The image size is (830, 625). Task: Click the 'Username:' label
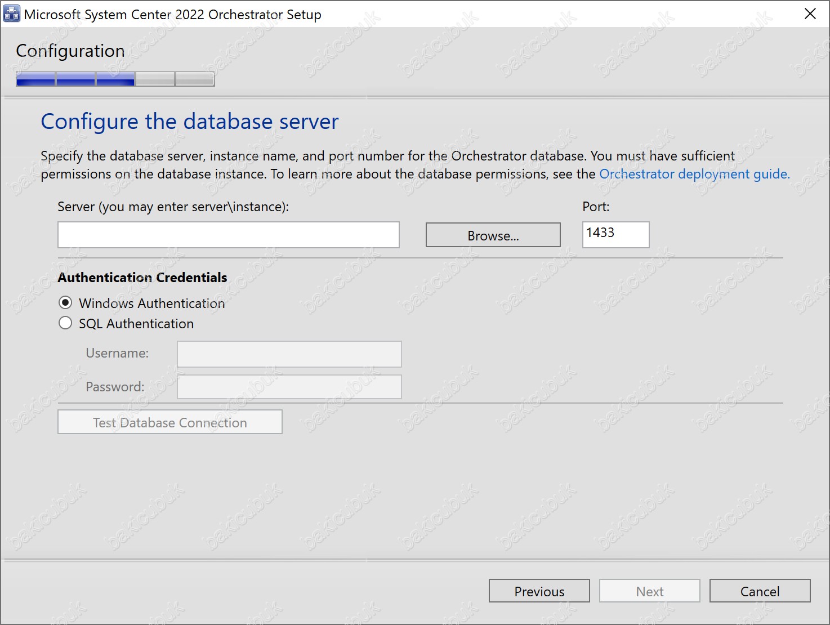pyautogui.click(x=117, y=353)
